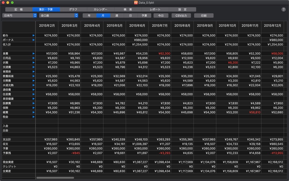This screenshot has width=289, height=181.
Task: Click the 2015年12月 column header
Action: tap(273, 26)
